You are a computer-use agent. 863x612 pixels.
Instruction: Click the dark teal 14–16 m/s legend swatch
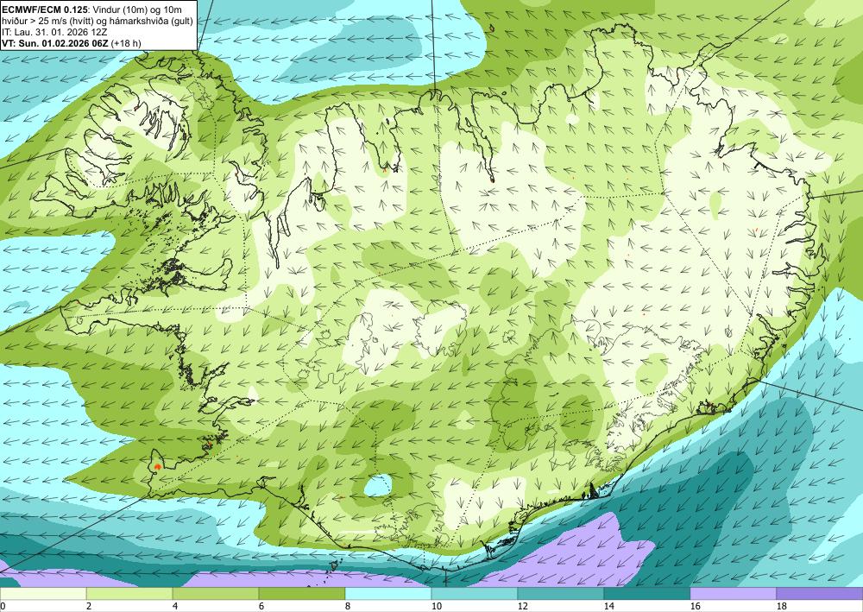pyautogui.click(x=647, y=594)
